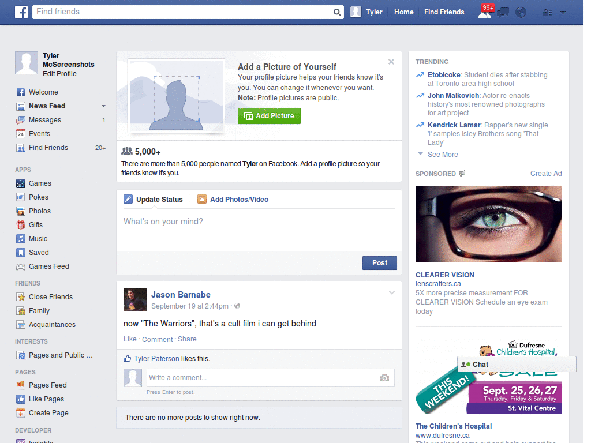591x443 pixels.
Task: Click Tyler McScreenshots sidebar profile picture
Action: 27,63
